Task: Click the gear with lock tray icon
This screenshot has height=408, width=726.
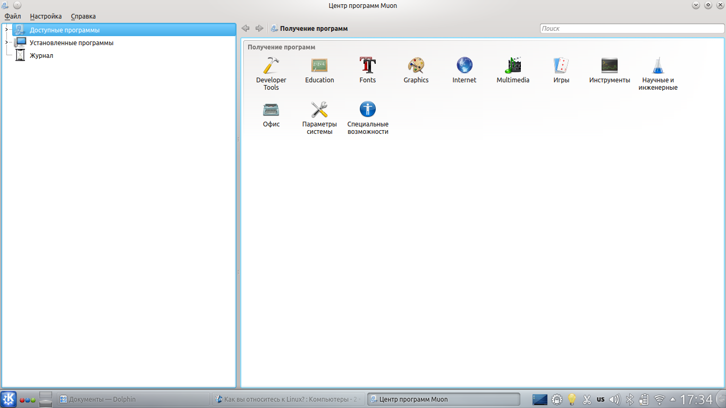Action: pos(557,399)
